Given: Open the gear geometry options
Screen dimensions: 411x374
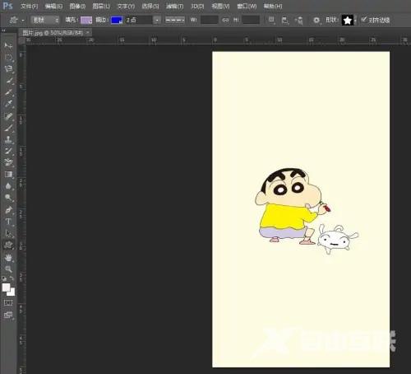Looking at the screenshot, I should (x=316, y=20).
